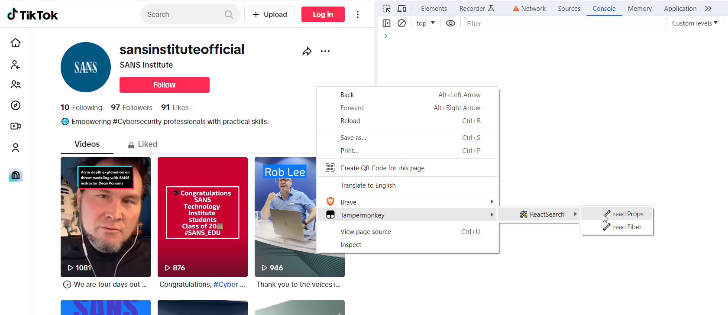Select the Liked tab

coord(142,144)
